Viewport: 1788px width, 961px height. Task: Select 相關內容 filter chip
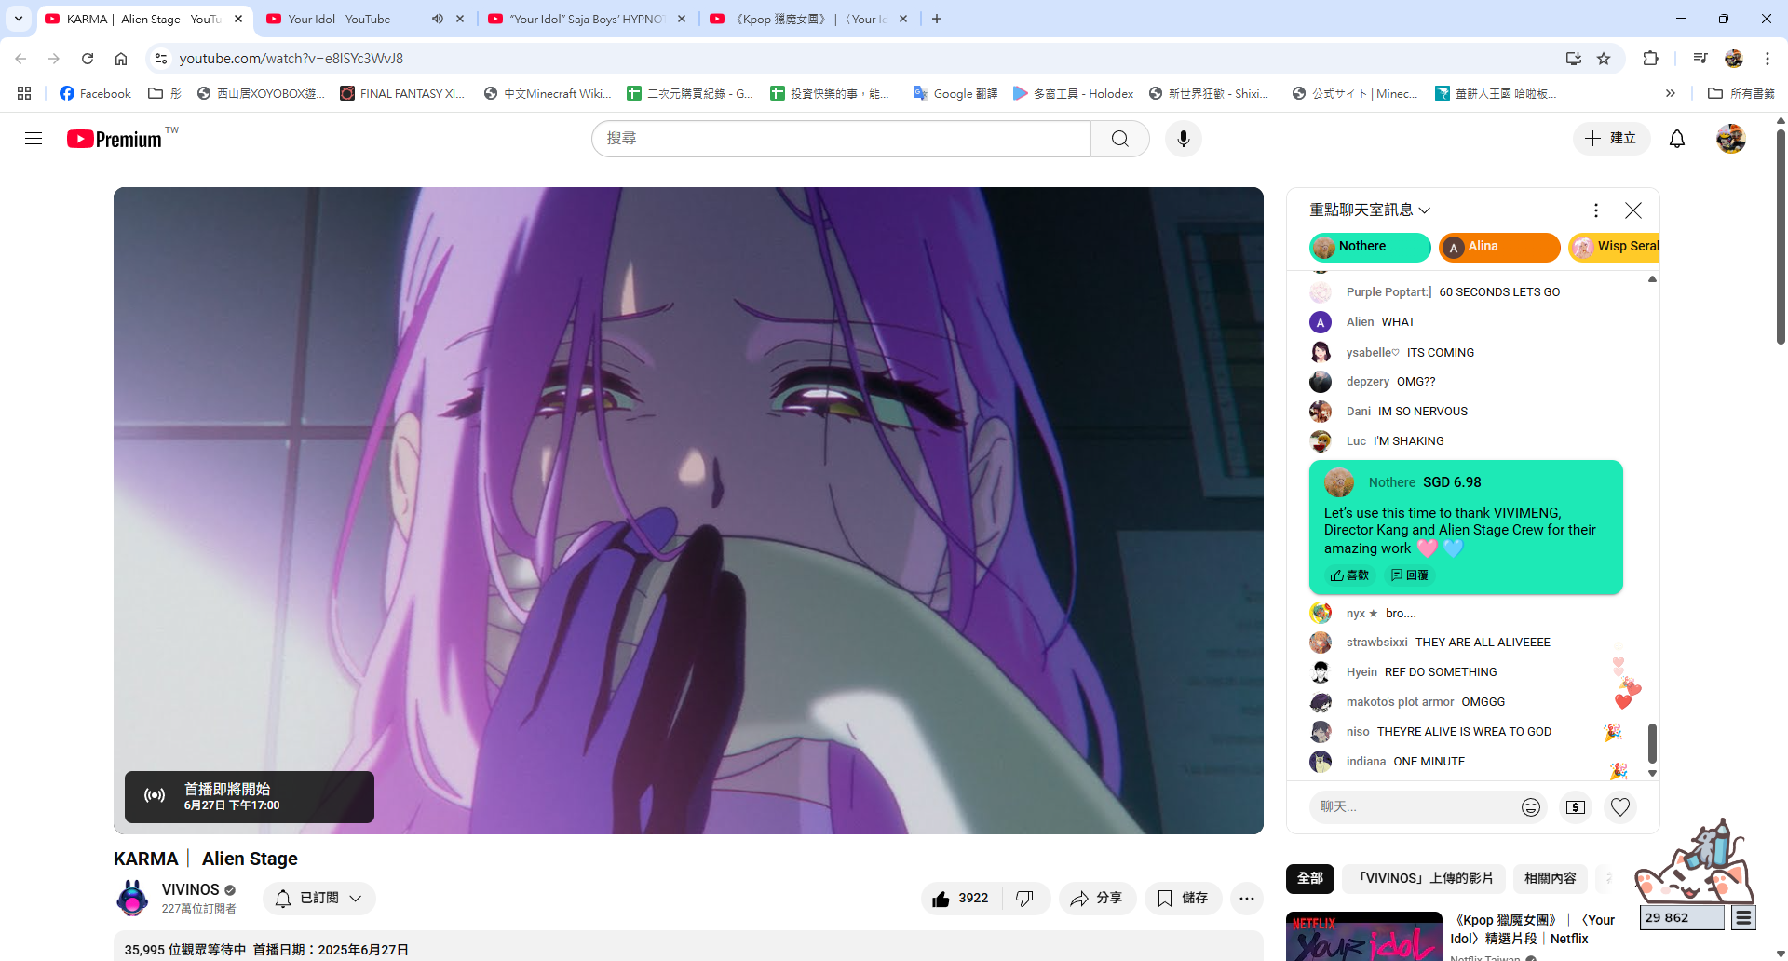[x=1551, y=878]
